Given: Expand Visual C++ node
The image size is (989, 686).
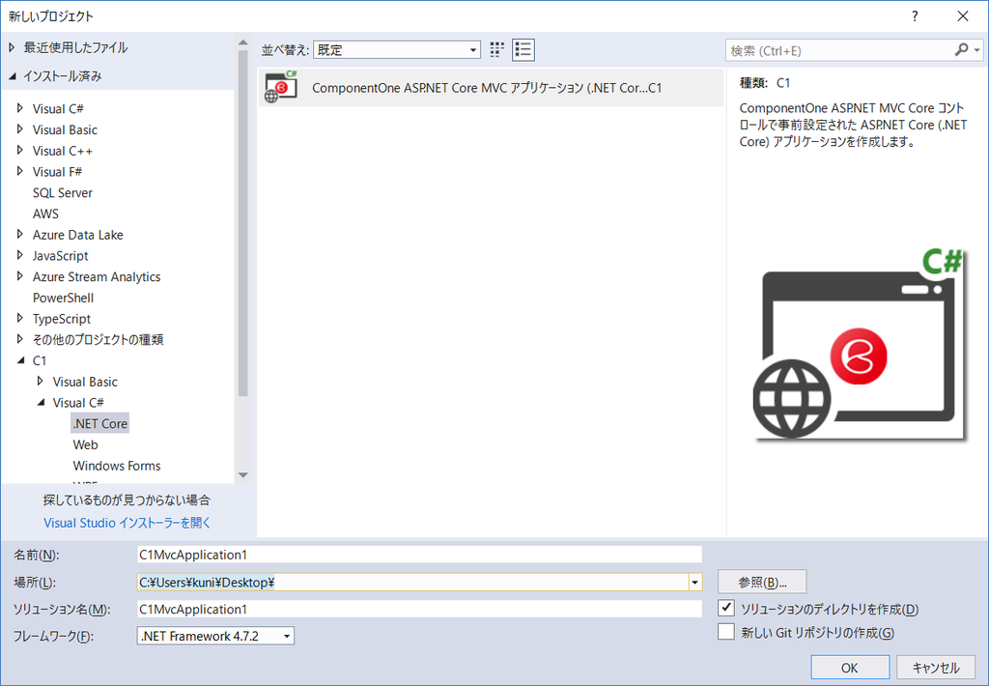Looking at the screenshot, I should pos(19,150).
